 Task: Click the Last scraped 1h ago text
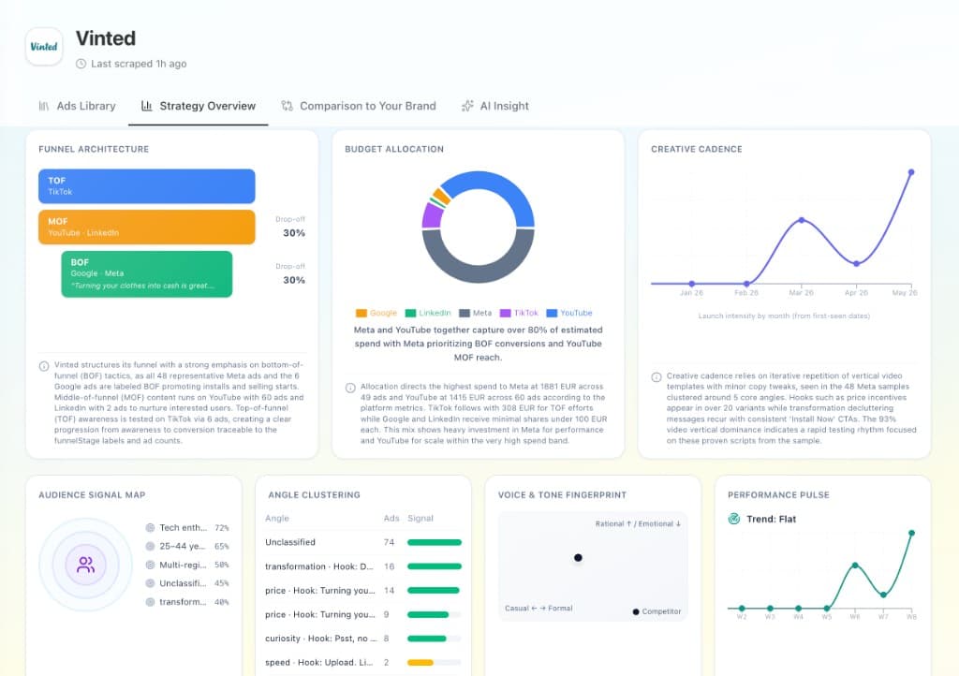(x=139, y=64)
